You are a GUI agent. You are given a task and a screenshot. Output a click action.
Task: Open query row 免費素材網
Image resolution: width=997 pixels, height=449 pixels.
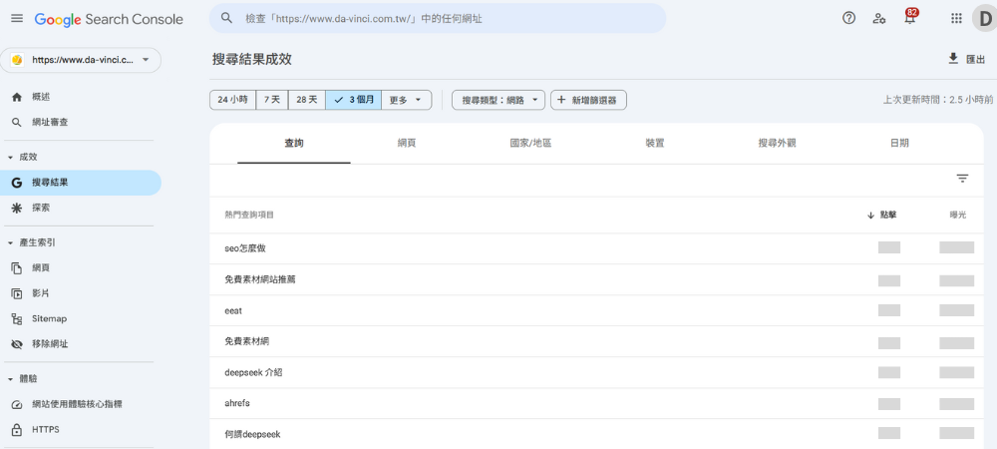click(596, 341)
